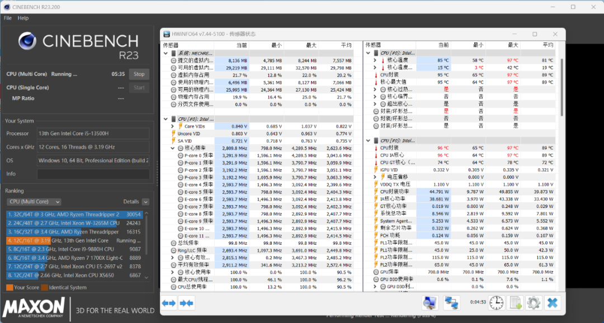Open the Help menu in Cinebench
Image resolution: width=604 pixels, height=323 pixels.
coord(23,18)
